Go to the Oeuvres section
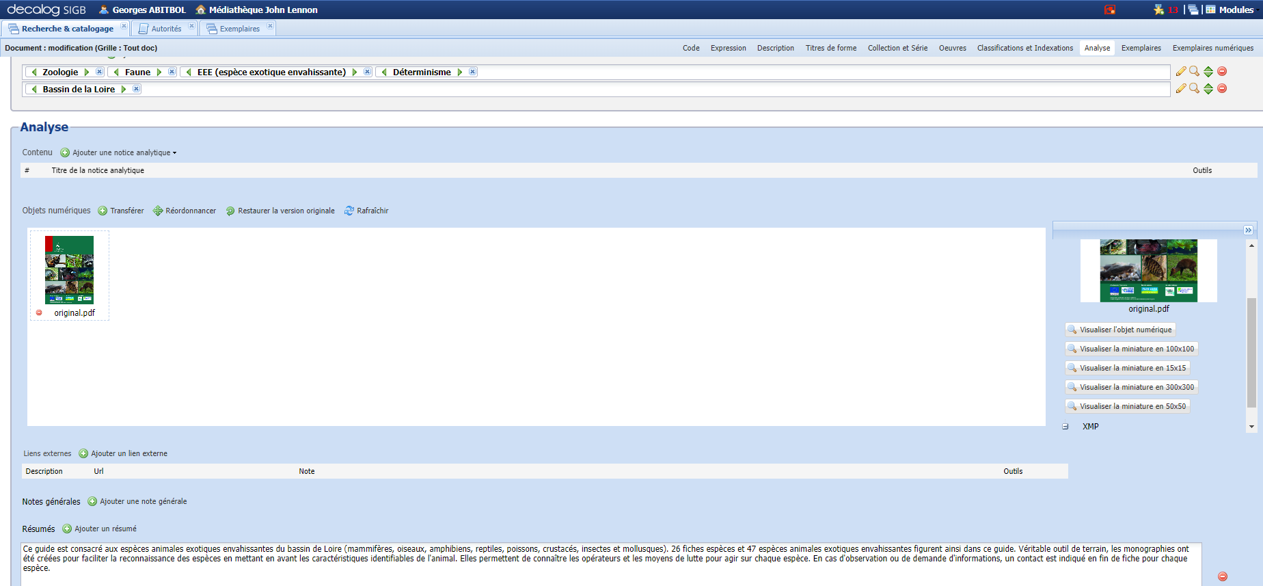The image size is (1263, 586). click(953, 48)
